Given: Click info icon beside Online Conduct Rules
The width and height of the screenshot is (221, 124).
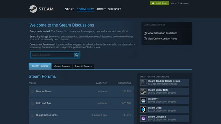Looking at the screenshot, I should pos(145,39).
